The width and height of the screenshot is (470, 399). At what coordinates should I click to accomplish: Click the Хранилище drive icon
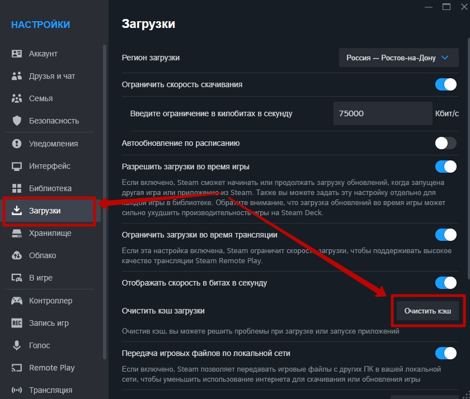click(16, 233)
